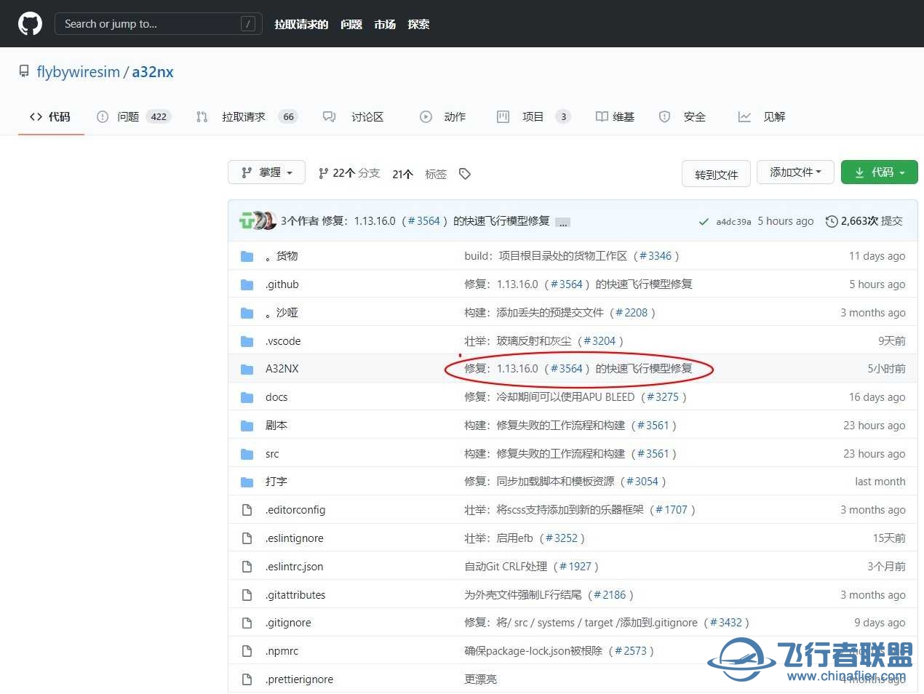
Task: Open the A32NX folder icon
Action: click(247, 369)
